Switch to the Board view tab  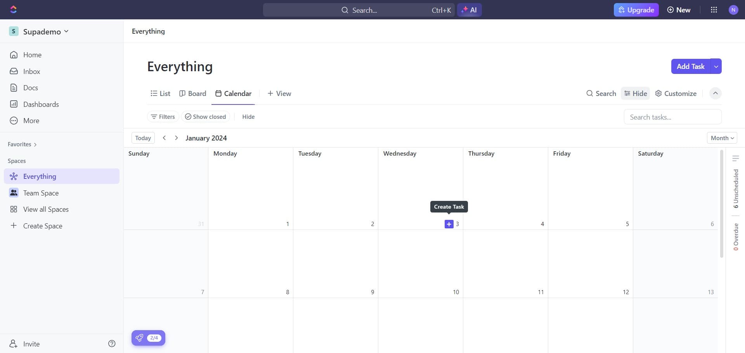tap(193, 93)
